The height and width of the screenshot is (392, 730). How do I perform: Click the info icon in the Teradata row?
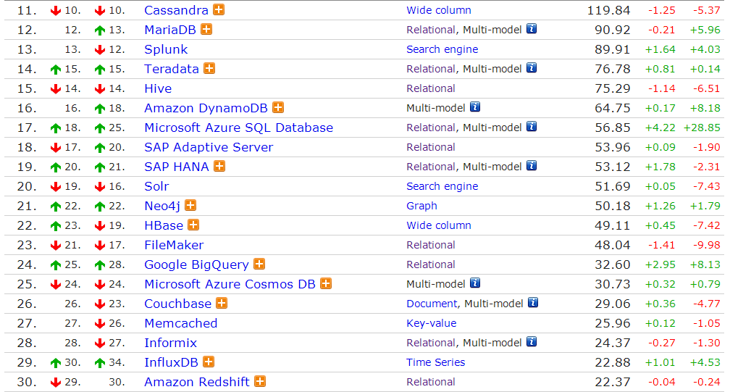pyautogui.click(x=532, y=68)
